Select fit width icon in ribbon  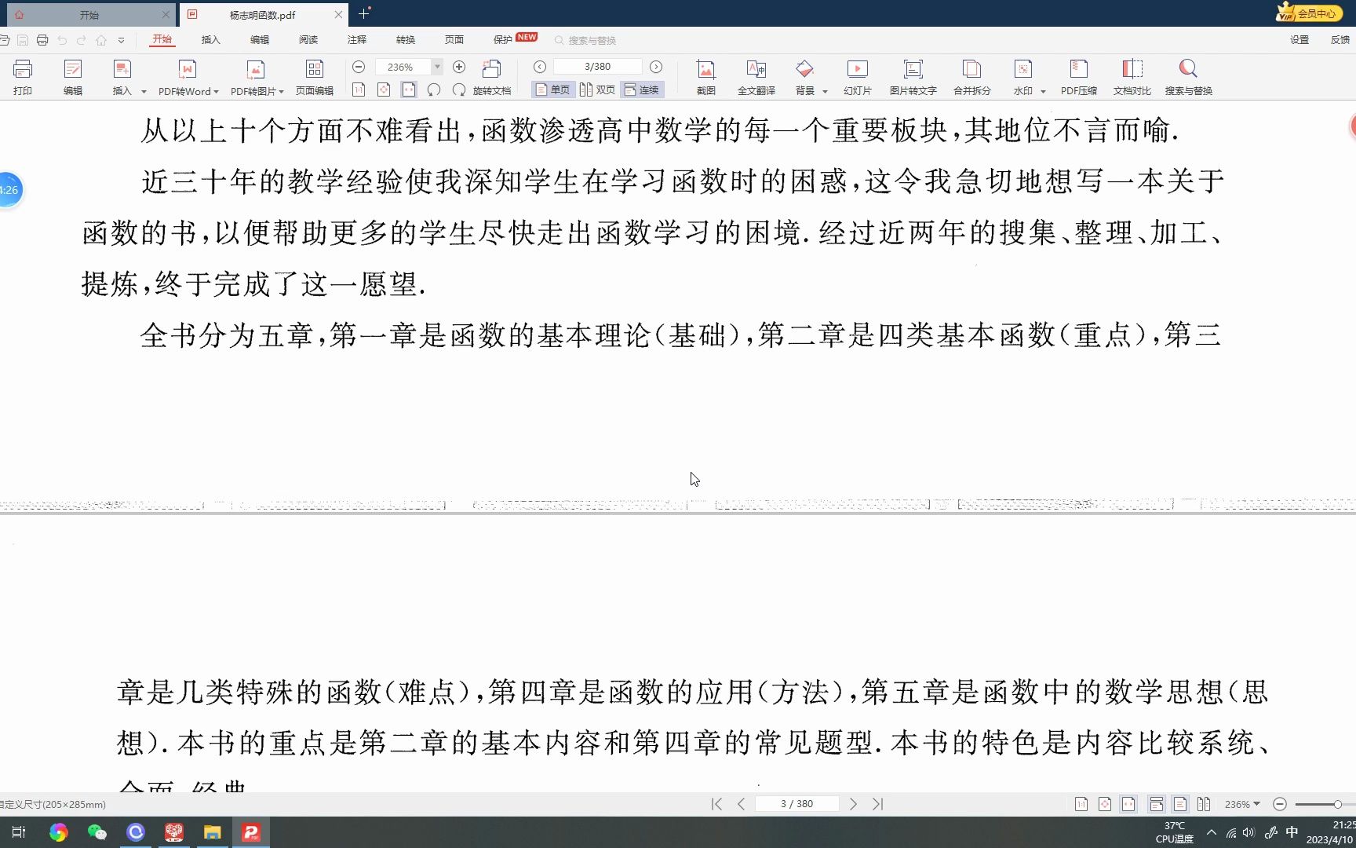coord(409,90)
